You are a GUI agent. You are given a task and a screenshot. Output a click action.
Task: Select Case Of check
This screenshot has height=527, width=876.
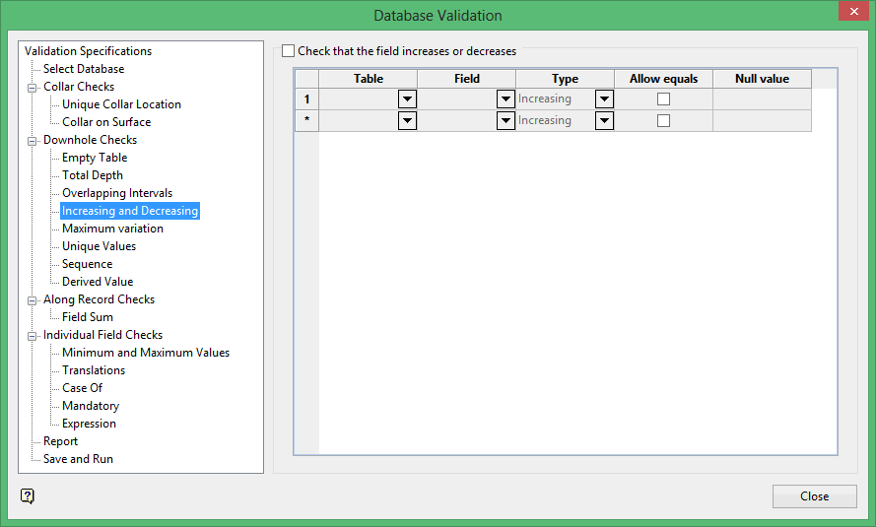[82, 388]
